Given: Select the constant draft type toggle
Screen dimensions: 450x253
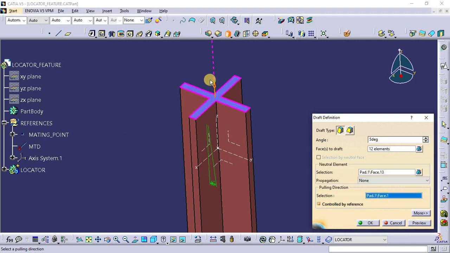Looking at the screenshot, I should pyautogui.click(x=340, y=130).
